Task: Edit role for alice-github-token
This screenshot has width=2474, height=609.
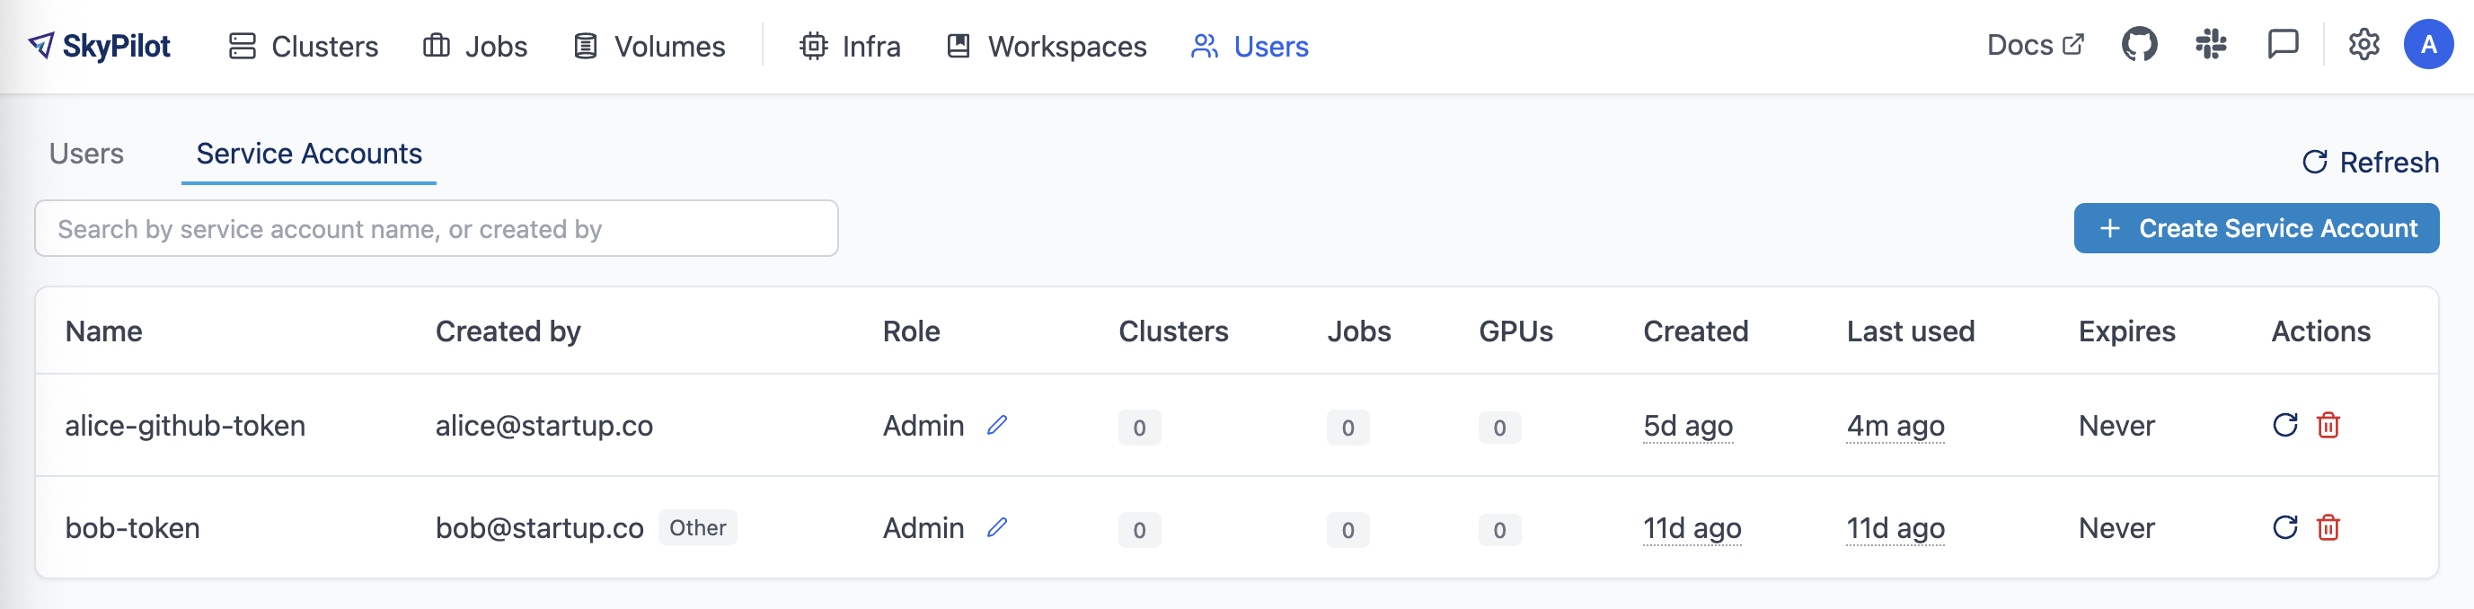Action: 997,426
